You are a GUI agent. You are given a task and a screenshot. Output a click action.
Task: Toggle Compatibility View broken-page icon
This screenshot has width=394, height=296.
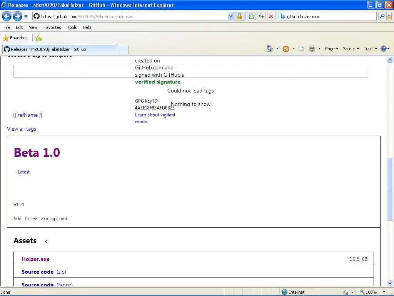[x=251, y=17]
